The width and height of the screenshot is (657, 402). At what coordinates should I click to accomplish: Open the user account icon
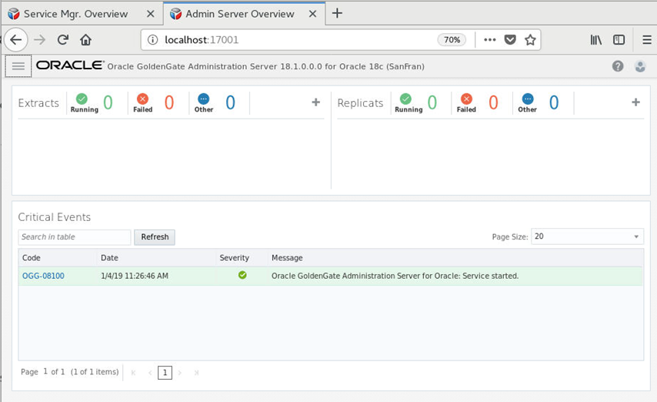640,66
